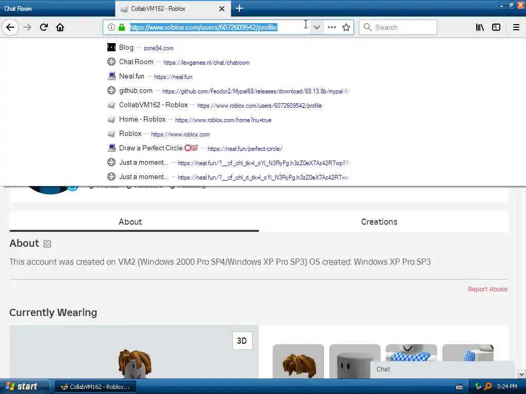The width and height of the screenshot is (526, 394).
Task: Open the browser hamburger menu
Action: (x=516, y=27)
